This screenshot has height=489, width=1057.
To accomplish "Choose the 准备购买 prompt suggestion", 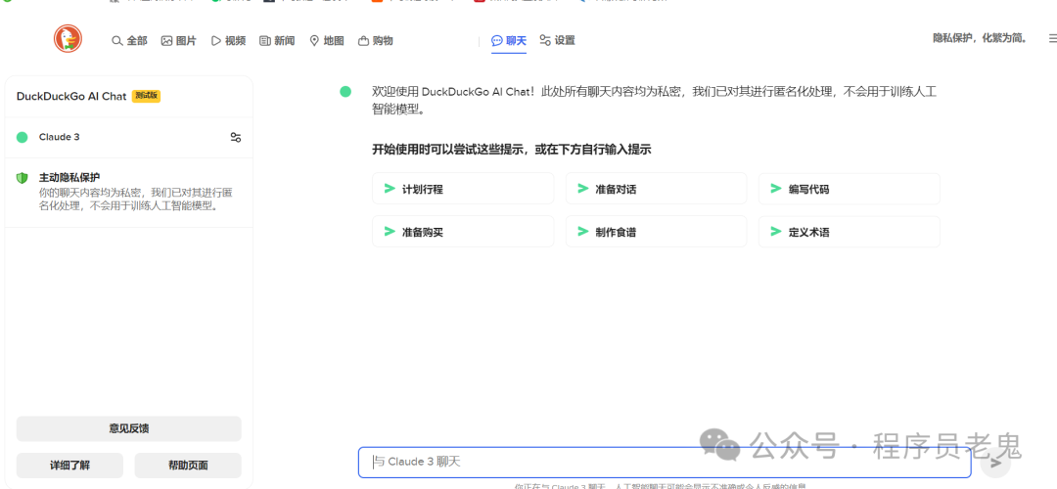I will tap(463, 232).
